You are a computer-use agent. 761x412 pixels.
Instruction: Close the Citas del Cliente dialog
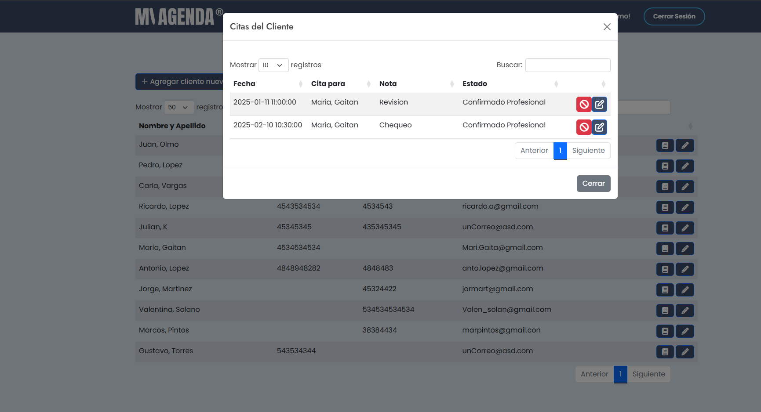[607, 27]
